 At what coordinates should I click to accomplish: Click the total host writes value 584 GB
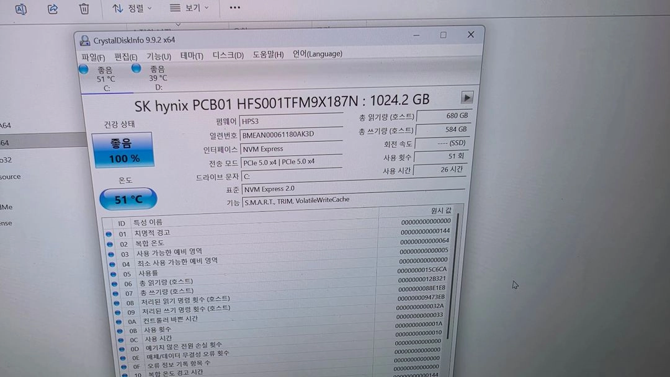(x=442, y=130)
